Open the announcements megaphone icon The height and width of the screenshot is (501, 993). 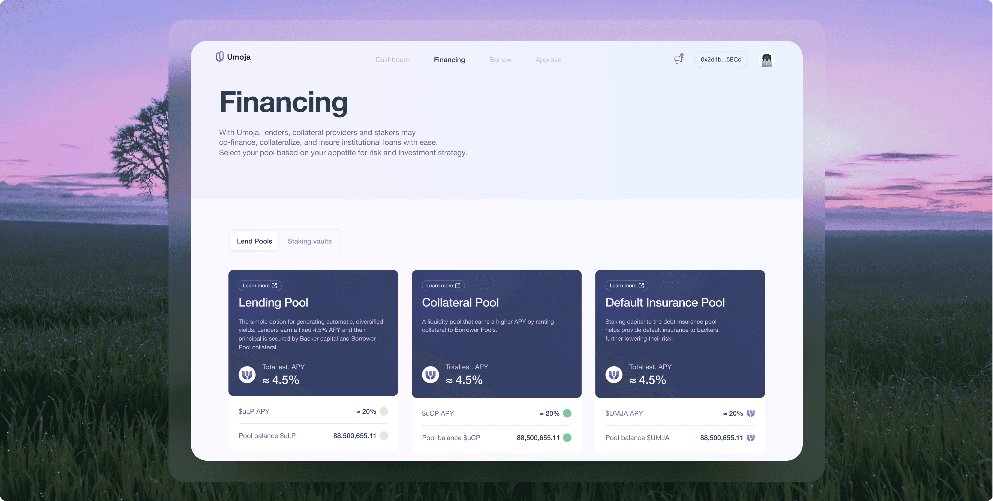(x=678, y=59)
